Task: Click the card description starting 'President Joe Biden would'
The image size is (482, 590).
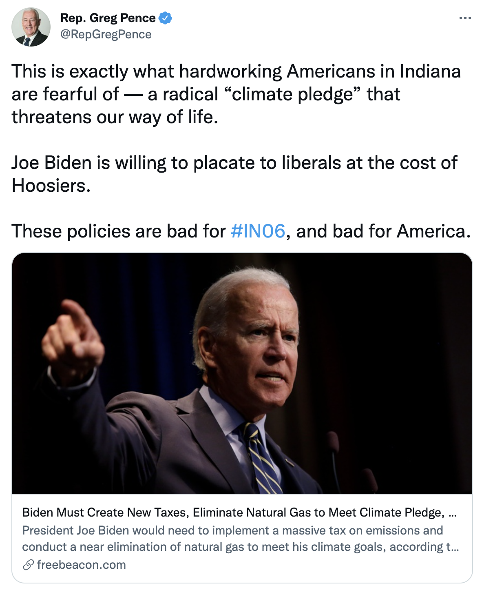Action: click(241, 539)
